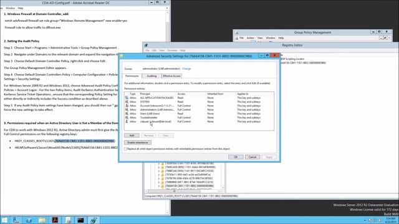Click the ALL APPLICATION PACKAGES entry icon

point(127,98)
